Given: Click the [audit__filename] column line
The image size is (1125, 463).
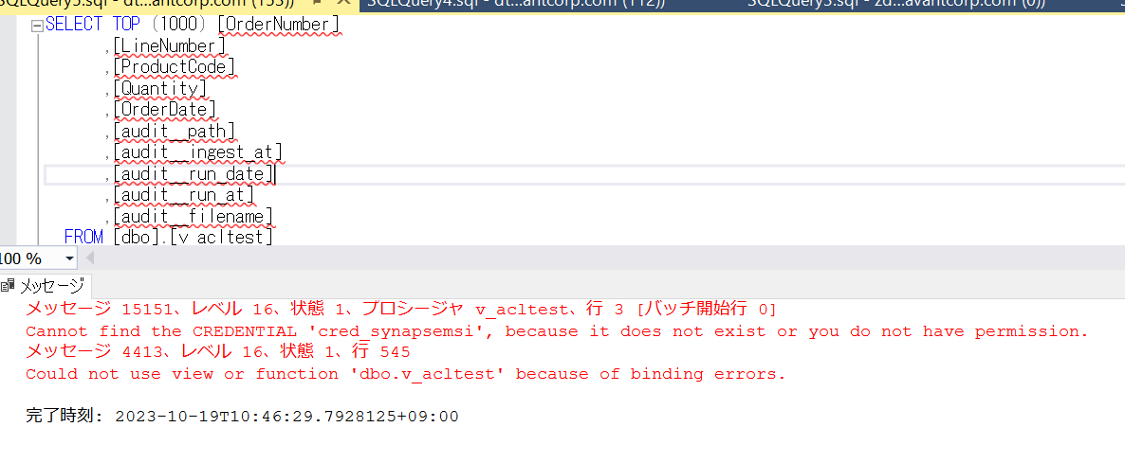Looking at the screenshot, I should point(194,216).
